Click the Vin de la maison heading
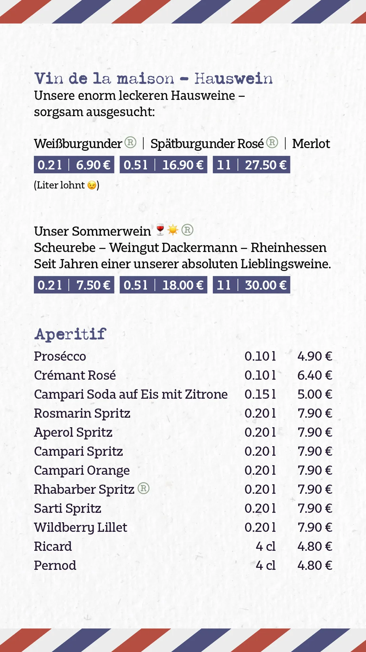Viewport: 366px width, 652px height. tap(154, 78)
